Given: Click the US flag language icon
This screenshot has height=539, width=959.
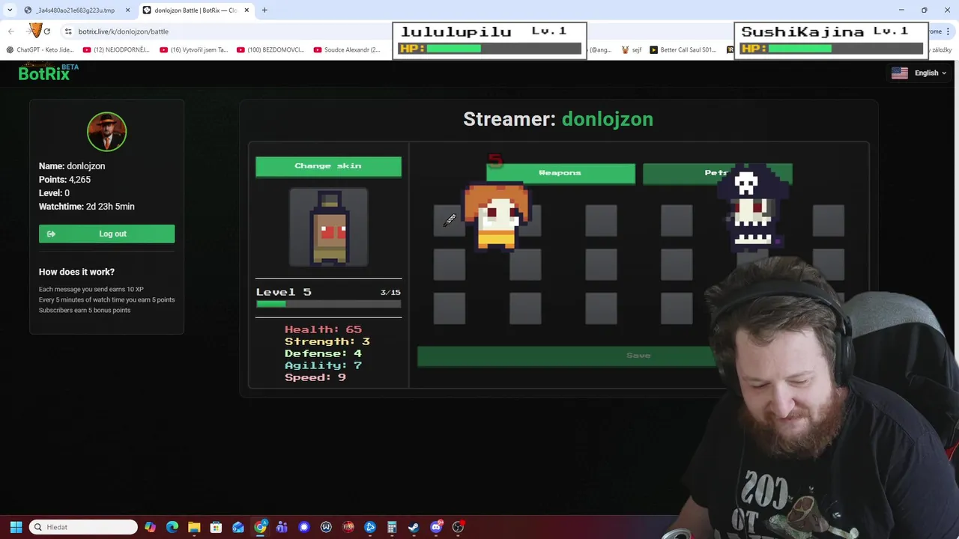Looking at the screenshot, I should click(900, 73).
